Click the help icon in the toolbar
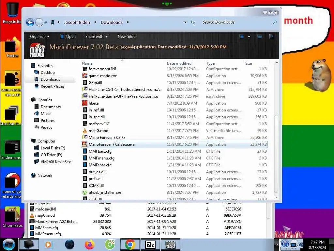Image resolution: width=334 pixels, height=251 pixels. pyautogui.click(x=272, y=37)
